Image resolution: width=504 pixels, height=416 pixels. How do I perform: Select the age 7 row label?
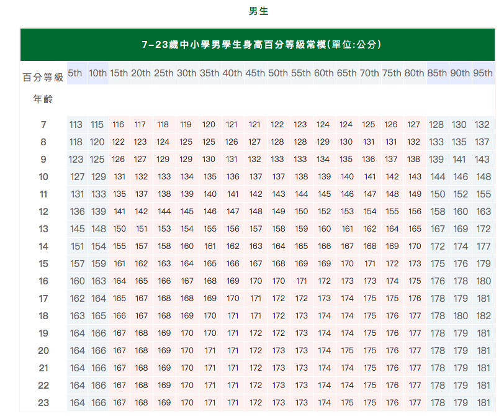[x=43, y=125]
